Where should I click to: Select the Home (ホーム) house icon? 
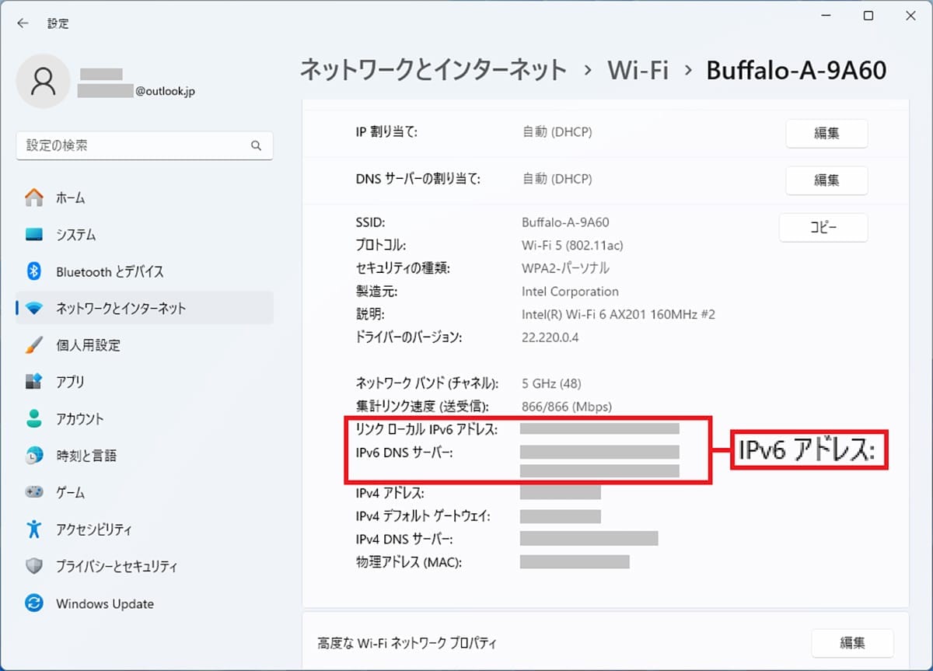(34, 197)
